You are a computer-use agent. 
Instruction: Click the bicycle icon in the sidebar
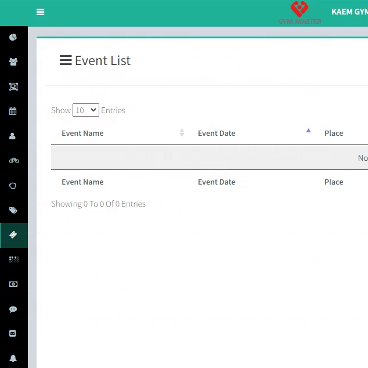click(x=13, y=161)
